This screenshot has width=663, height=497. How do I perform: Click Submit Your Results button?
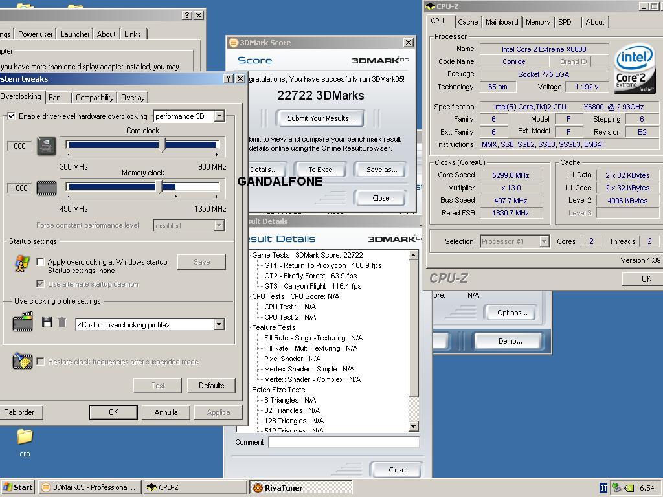click(321, 118)
